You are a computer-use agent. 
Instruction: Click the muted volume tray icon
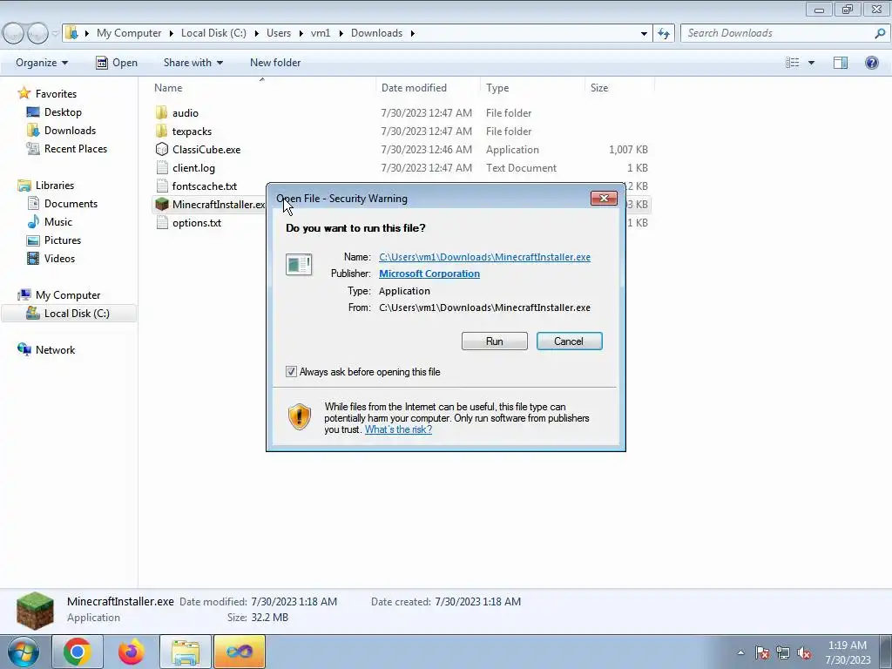[804, 653]
